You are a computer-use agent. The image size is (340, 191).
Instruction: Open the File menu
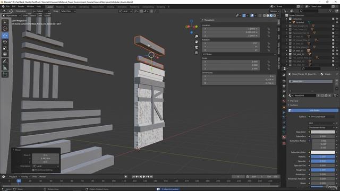(8, 6)
